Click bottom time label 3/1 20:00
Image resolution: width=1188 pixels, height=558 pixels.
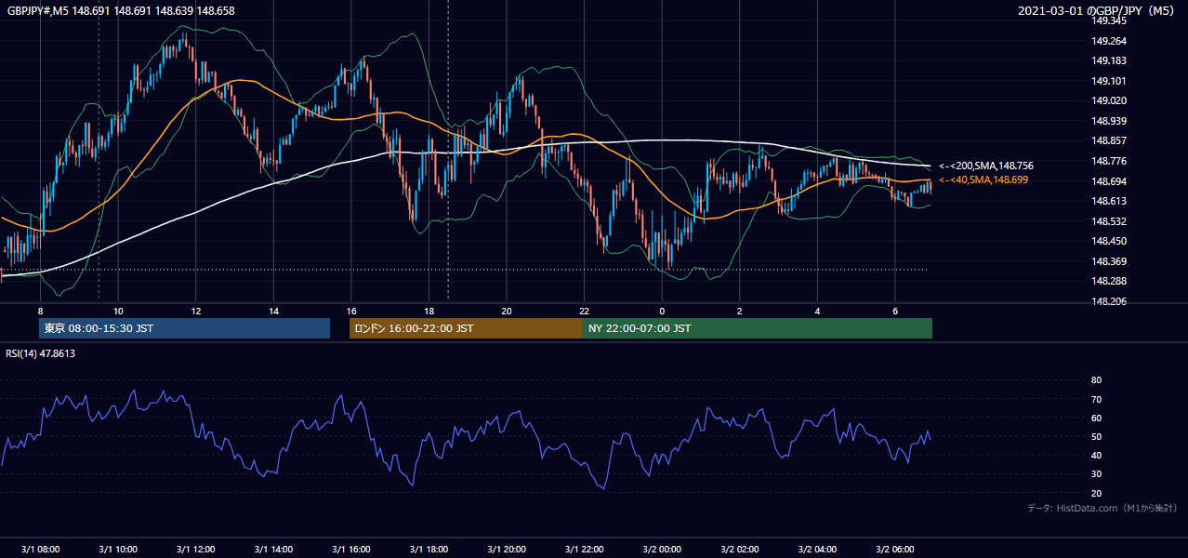tap(507, 549)
